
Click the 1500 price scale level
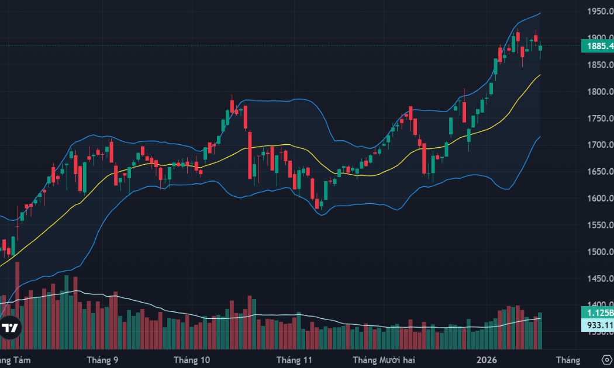tap(600, 252)
